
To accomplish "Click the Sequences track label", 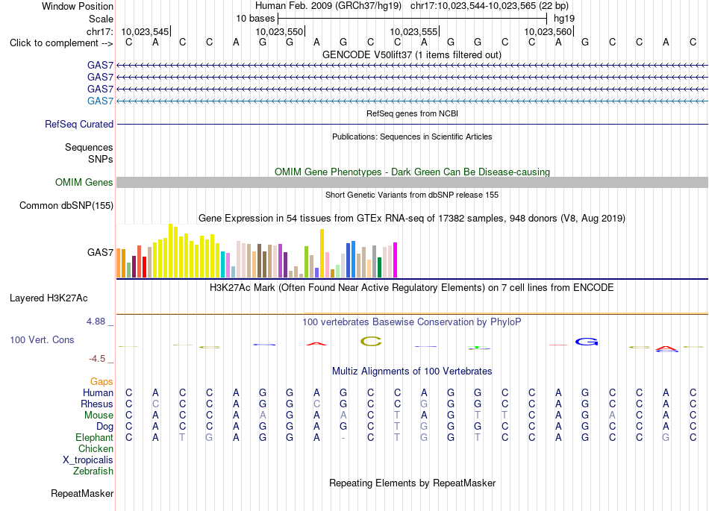I will tap(89, 147).
